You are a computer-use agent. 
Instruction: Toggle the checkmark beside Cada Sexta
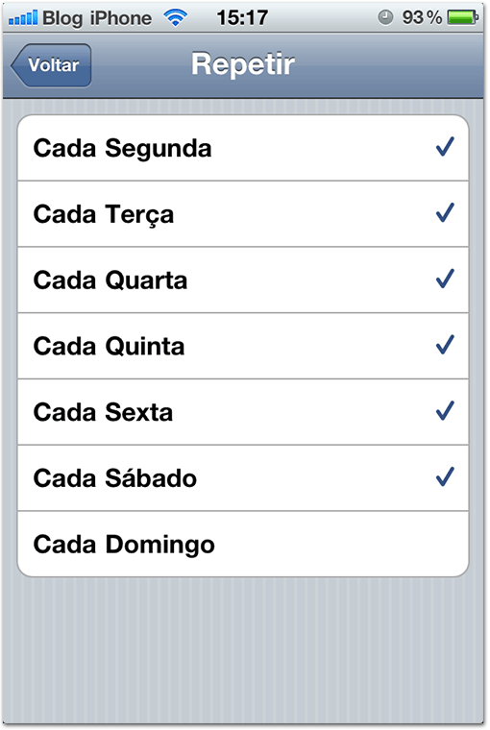pos(445,411)
